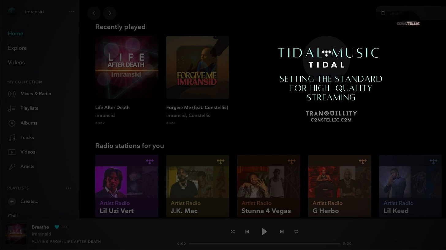The width and height of the screenshot is (446, 250).
Task: Open G Herbo Artist Radio card
Action: [x=340, y=186]
